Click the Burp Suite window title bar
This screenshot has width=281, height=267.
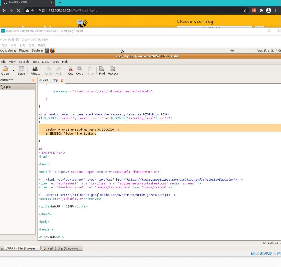click(140, 31)
